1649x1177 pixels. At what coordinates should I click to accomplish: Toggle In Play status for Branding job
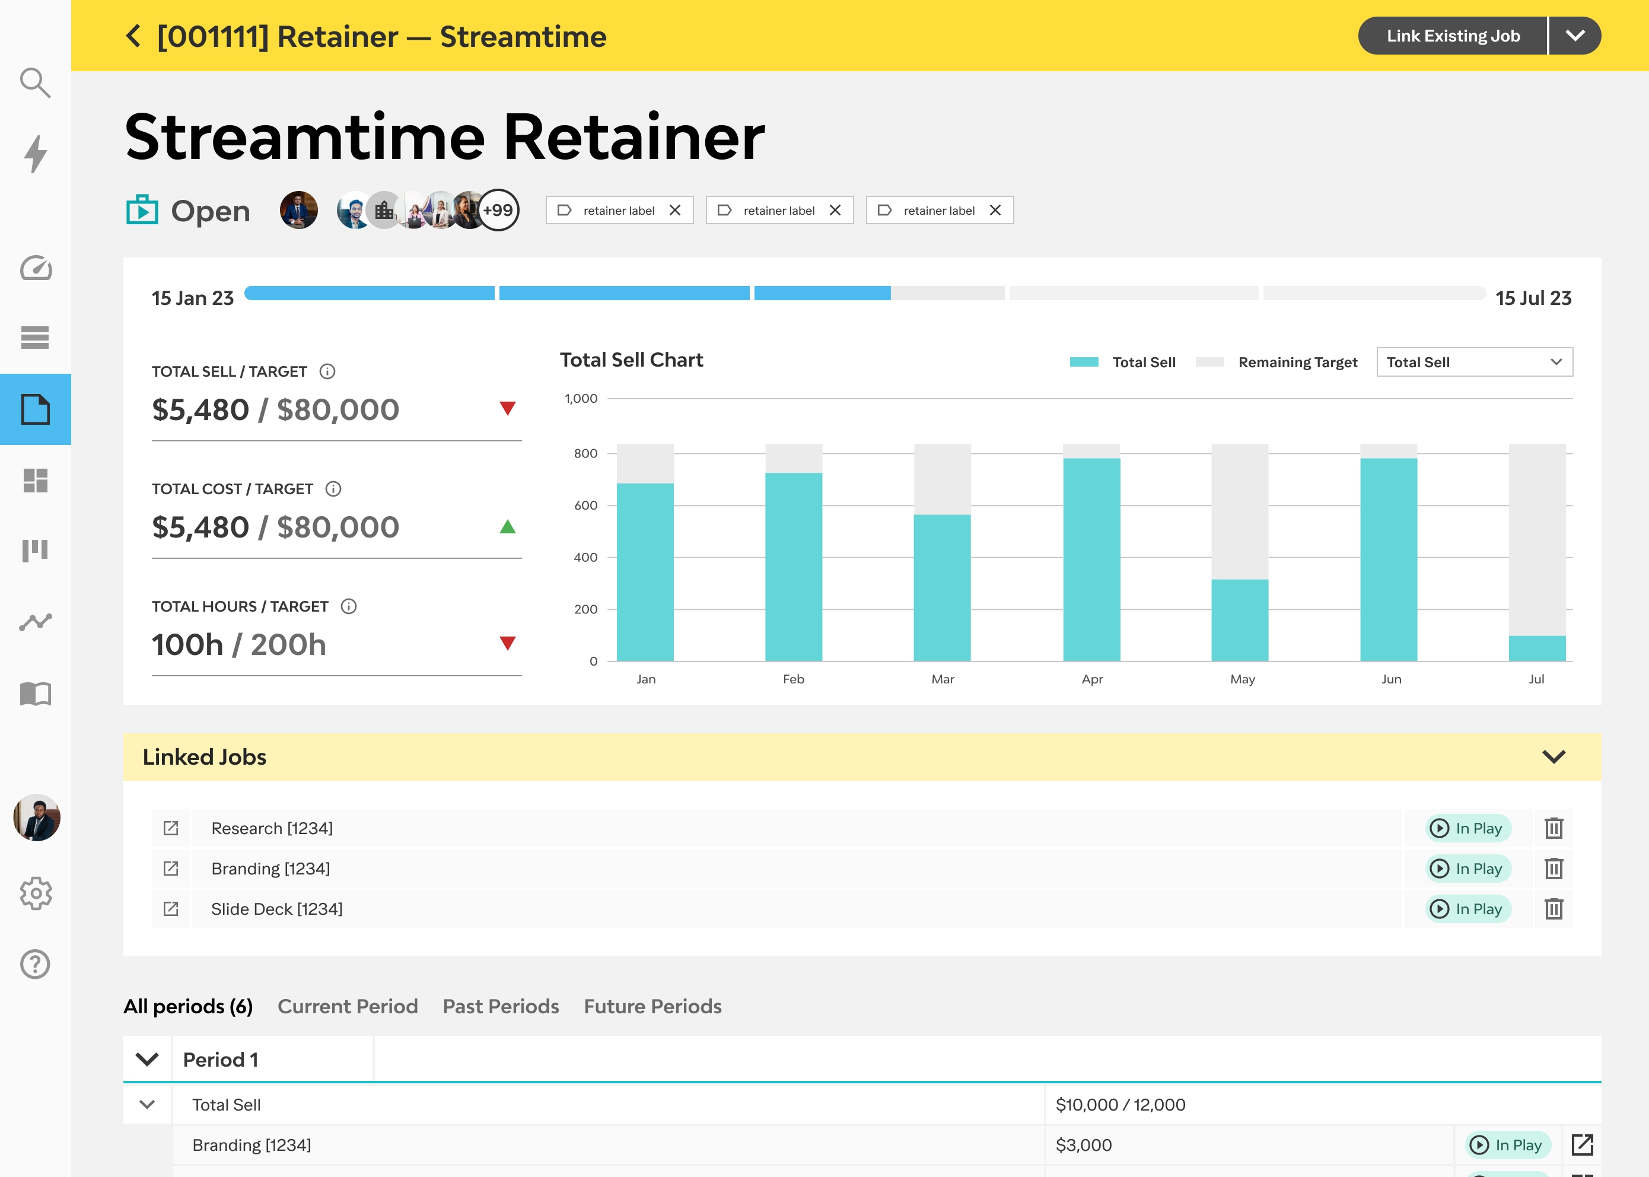(1468, 869)
